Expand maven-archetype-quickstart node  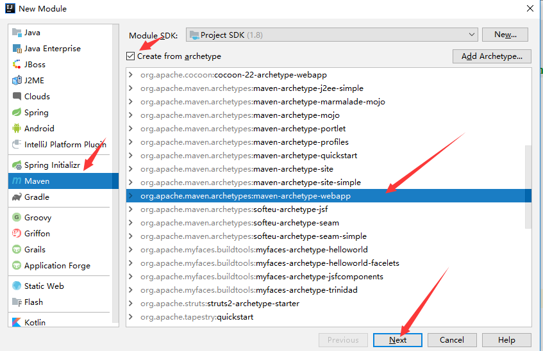(x=131, y=156)
